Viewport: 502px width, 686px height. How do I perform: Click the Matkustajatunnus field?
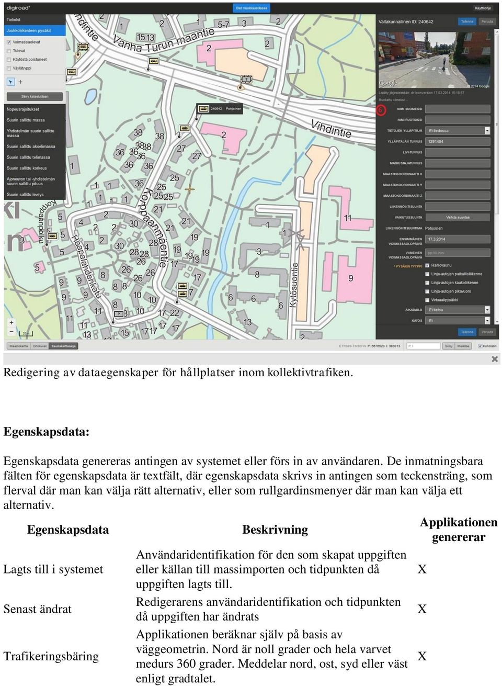(458, 163)
